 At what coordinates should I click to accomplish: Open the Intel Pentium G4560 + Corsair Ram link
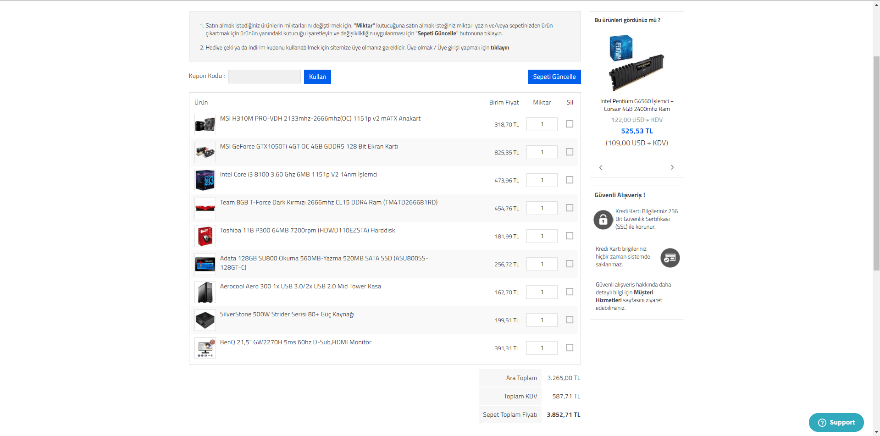(x=637, y=105)
